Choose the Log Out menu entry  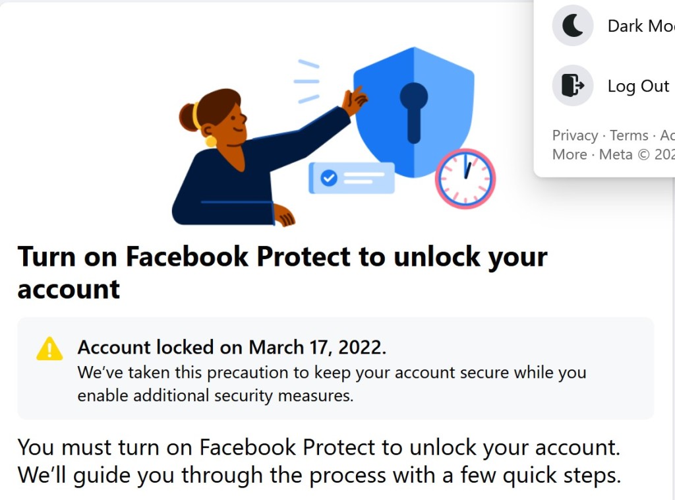tap(638, 86)
